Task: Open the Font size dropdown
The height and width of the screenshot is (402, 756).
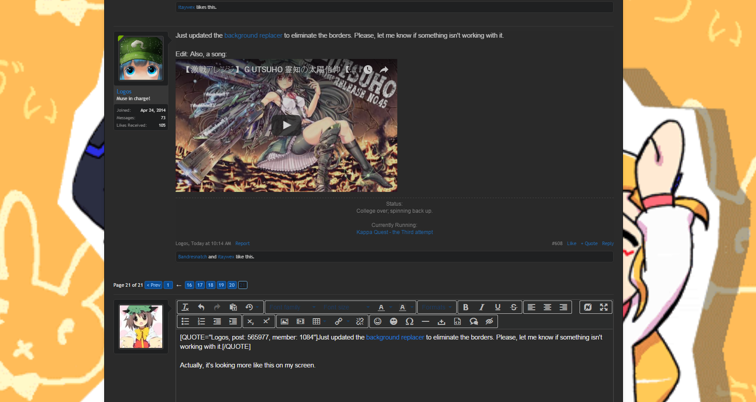Action: pyautogui.click(x=346, y=307)
